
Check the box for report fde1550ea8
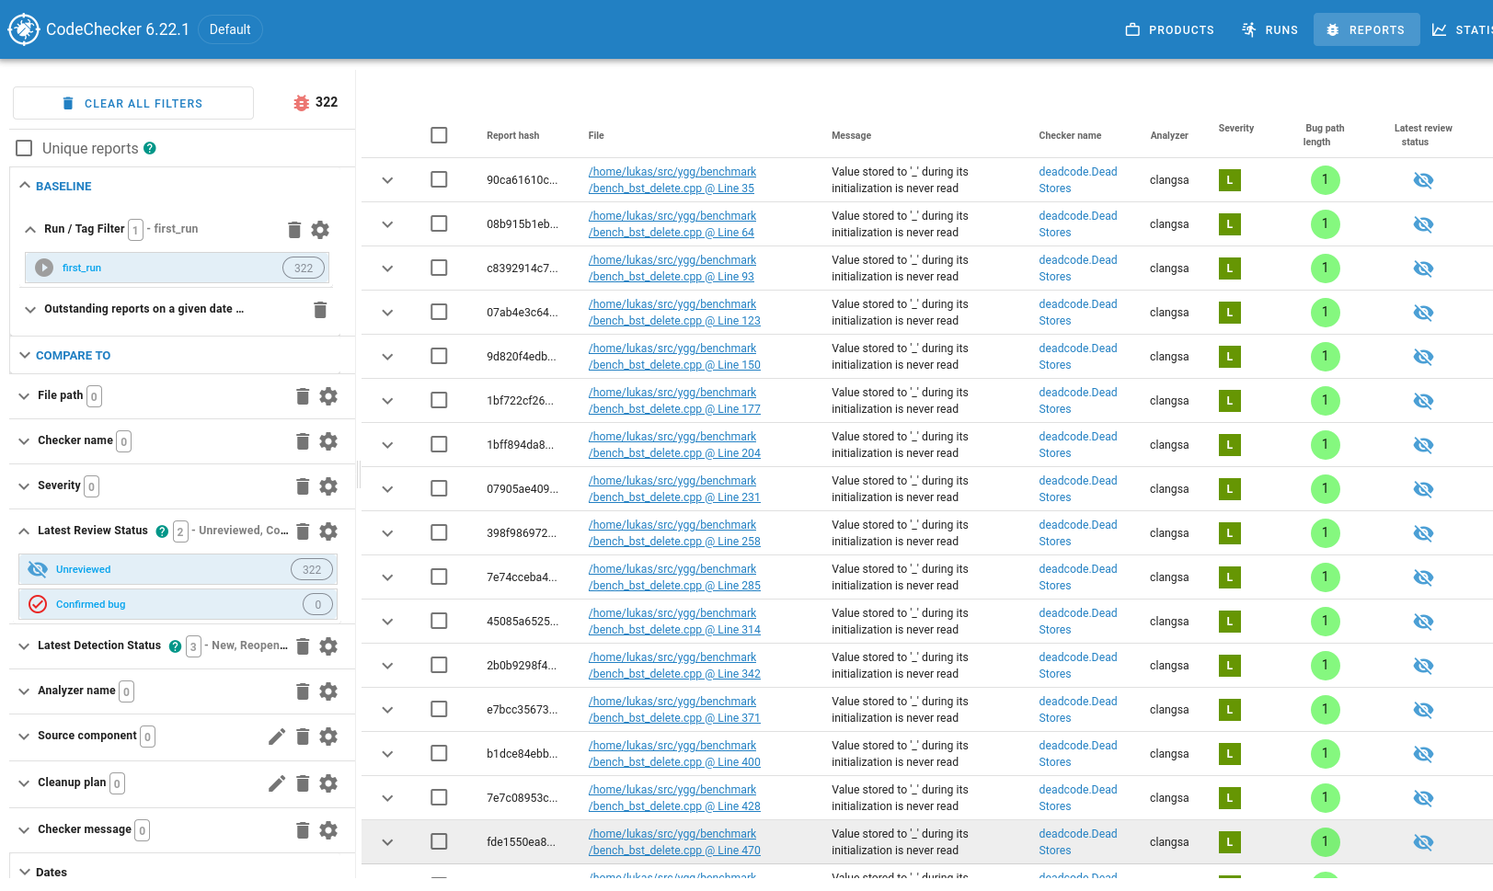pyautogui.click(x=439, y=841)
